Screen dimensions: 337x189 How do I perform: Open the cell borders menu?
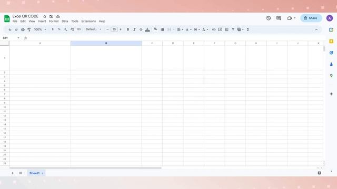(x=163, y=29)
